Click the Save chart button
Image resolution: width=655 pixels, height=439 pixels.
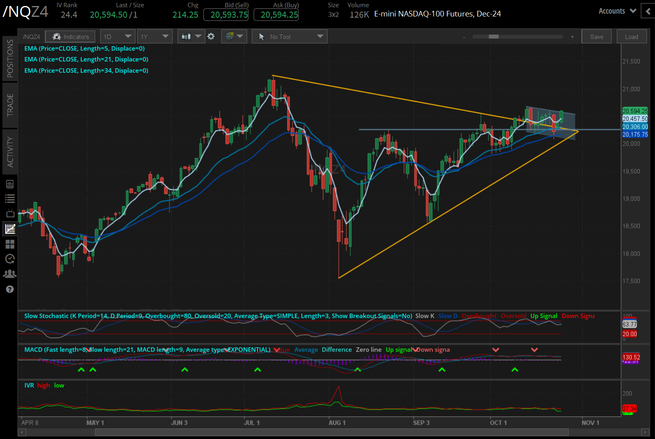click(597, 37)
